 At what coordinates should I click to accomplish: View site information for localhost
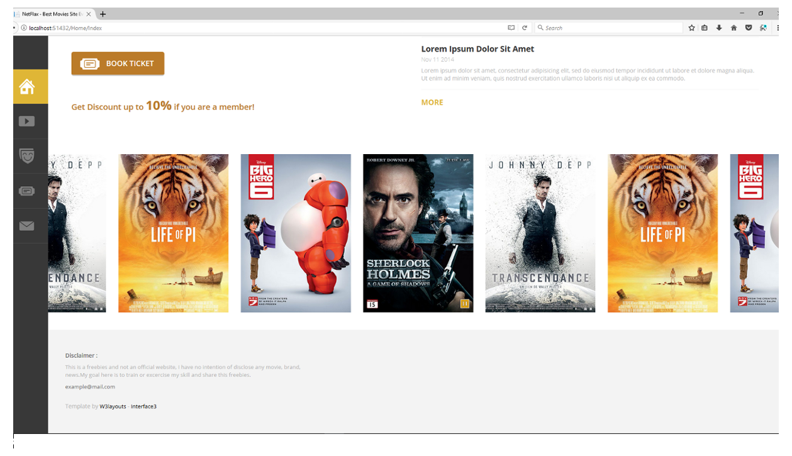(x=24, y=28)
